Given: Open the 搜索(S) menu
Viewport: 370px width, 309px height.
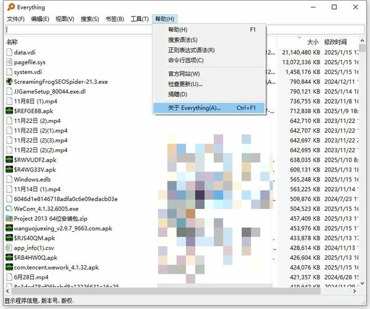Looking at the screenshot, I should click(x=89, y=19).
